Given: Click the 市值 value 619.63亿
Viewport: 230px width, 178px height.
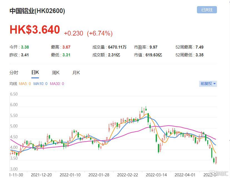Looking at the screenshot, I should (154, 55).
